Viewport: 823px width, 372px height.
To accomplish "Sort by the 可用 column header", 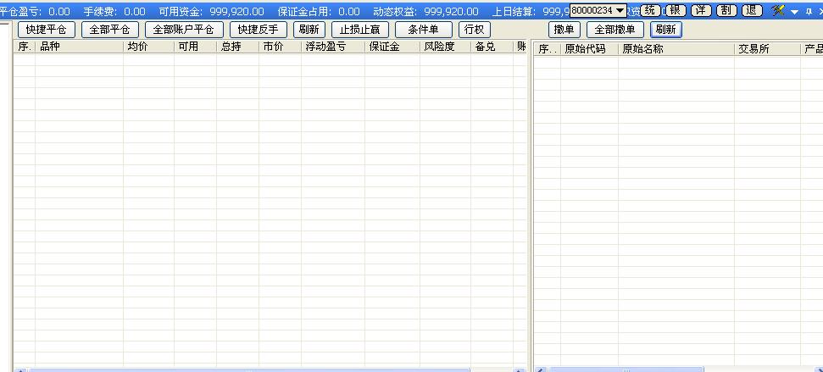I will [195, 47].
